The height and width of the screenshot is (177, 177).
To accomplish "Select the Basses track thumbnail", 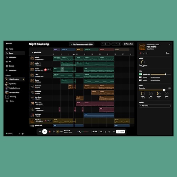I will coord(32,81).
